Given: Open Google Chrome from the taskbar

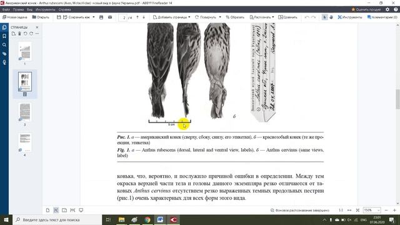Looking at the screenshot, I should click(x=147, y=219).
